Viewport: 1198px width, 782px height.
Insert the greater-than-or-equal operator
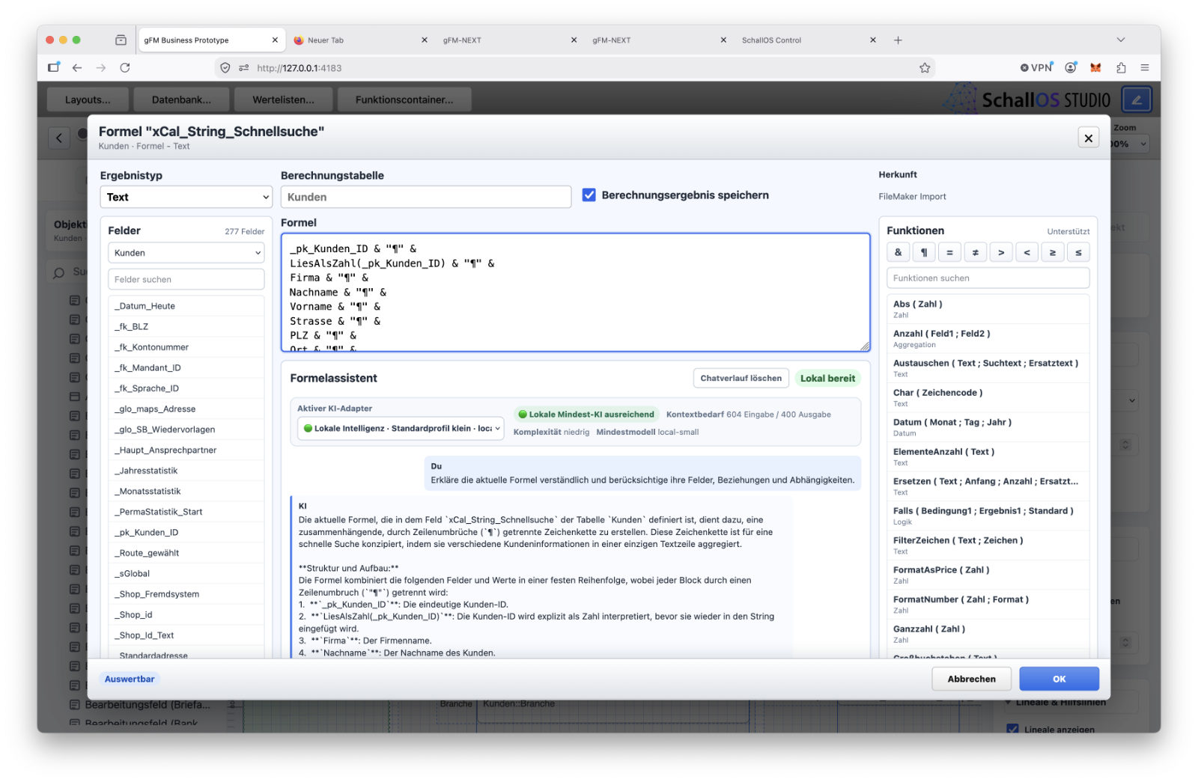1052,252
